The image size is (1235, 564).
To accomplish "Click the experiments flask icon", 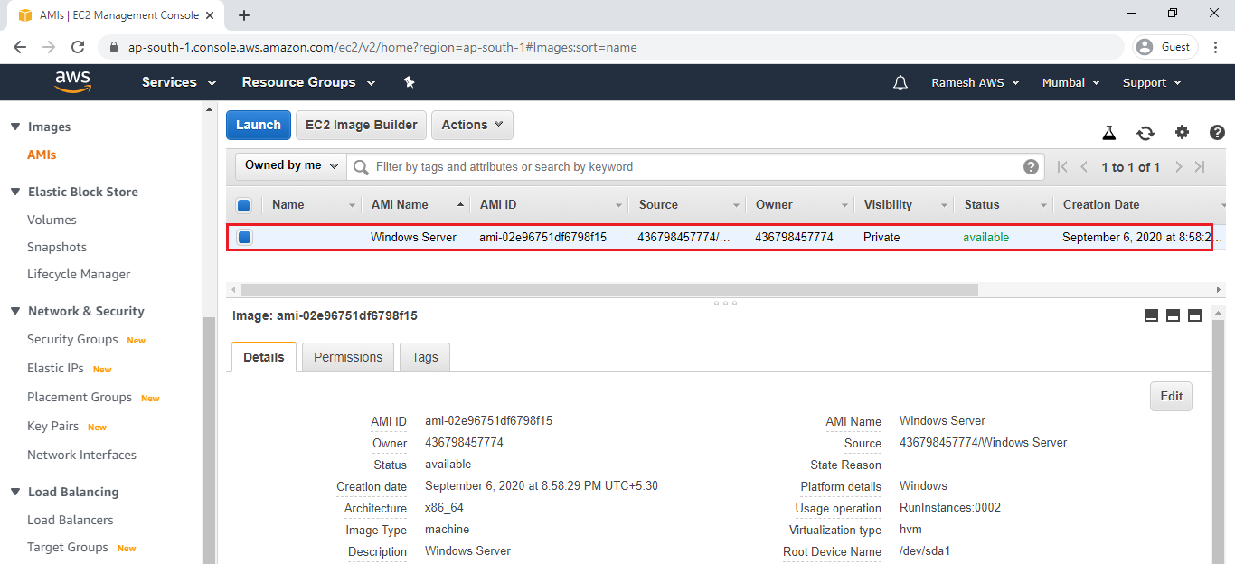I will 1108,133.
